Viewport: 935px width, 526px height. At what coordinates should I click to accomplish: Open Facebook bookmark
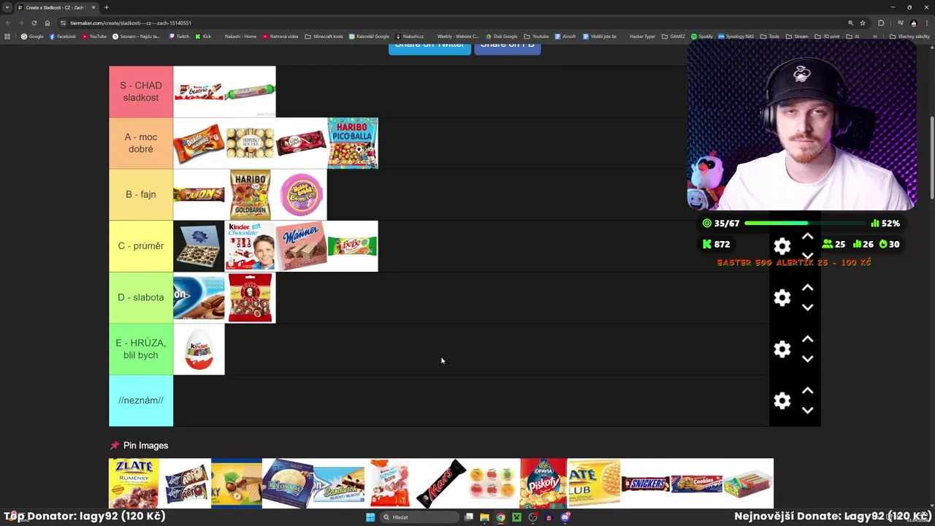(63, 36)
